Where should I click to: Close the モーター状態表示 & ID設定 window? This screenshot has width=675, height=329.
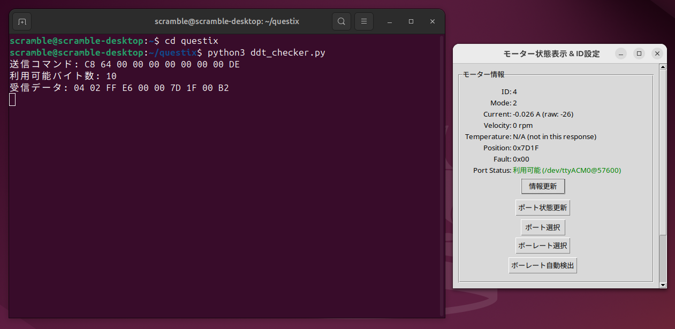coord(657,53)
